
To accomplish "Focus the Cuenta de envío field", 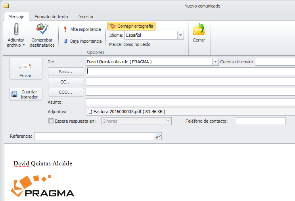I will coord(275,62).
